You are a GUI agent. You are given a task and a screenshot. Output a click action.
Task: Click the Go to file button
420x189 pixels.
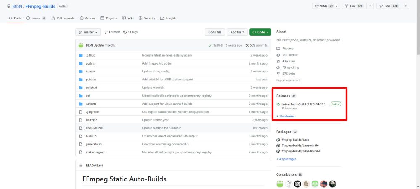[x=214, y=32]
